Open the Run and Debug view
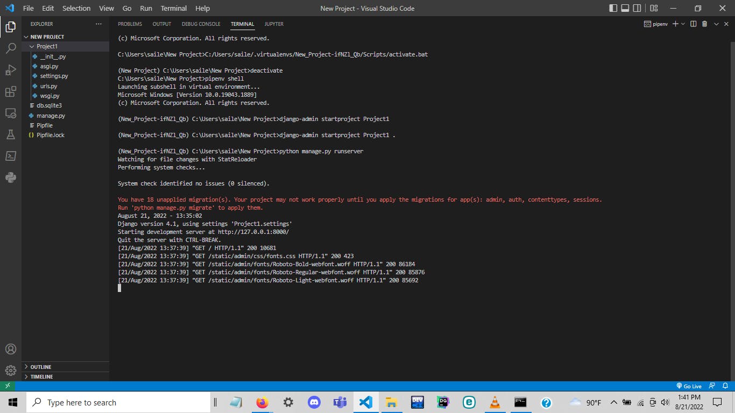Image resolution: width=735 pixels, height=413 pixels. (x=10, y=70)
